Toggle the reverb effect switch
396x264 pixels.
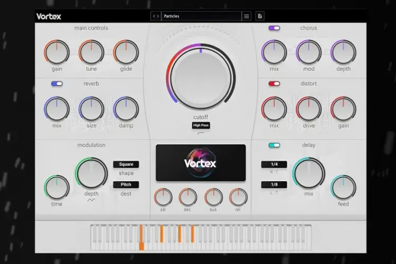coord(57,83)
